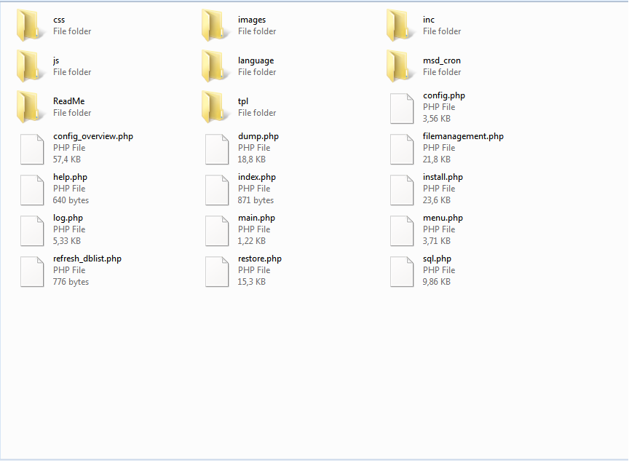Click the folder name 'images'
The image size is (629, 461).
251,20
